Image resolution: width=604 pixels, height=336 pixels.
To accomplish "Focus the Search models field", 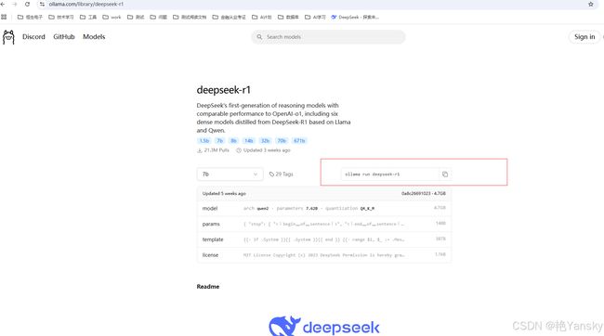I will click(328, 37).
